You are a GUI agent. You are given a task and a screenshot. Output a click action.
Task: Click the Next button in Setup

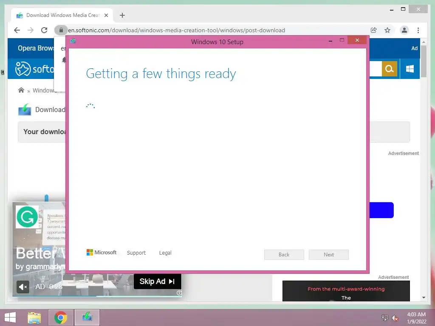tap(329, 255)
